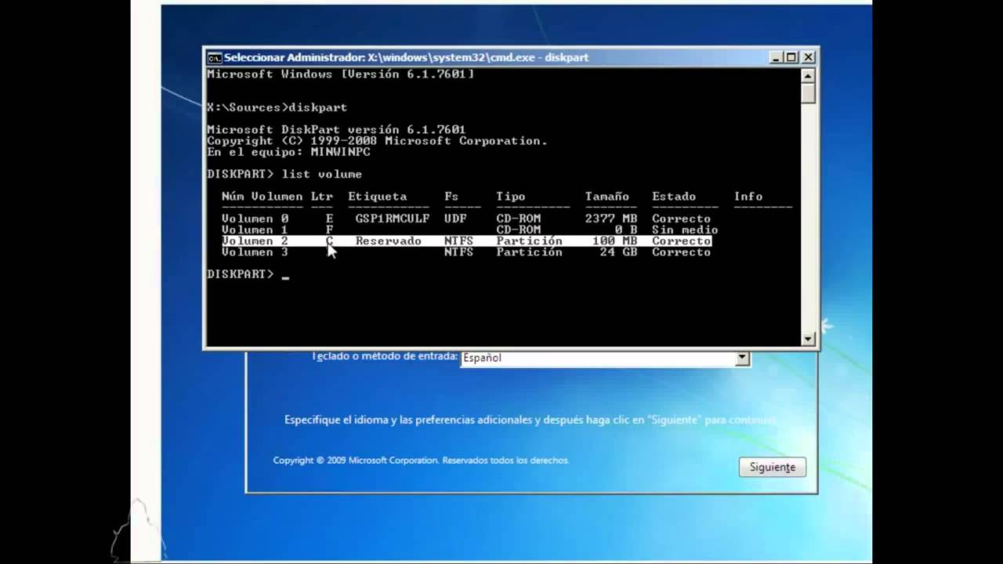Select the highlighted 'Volumen 2' text
Screen dimensions: 1003x564
[x=255, y=241]
